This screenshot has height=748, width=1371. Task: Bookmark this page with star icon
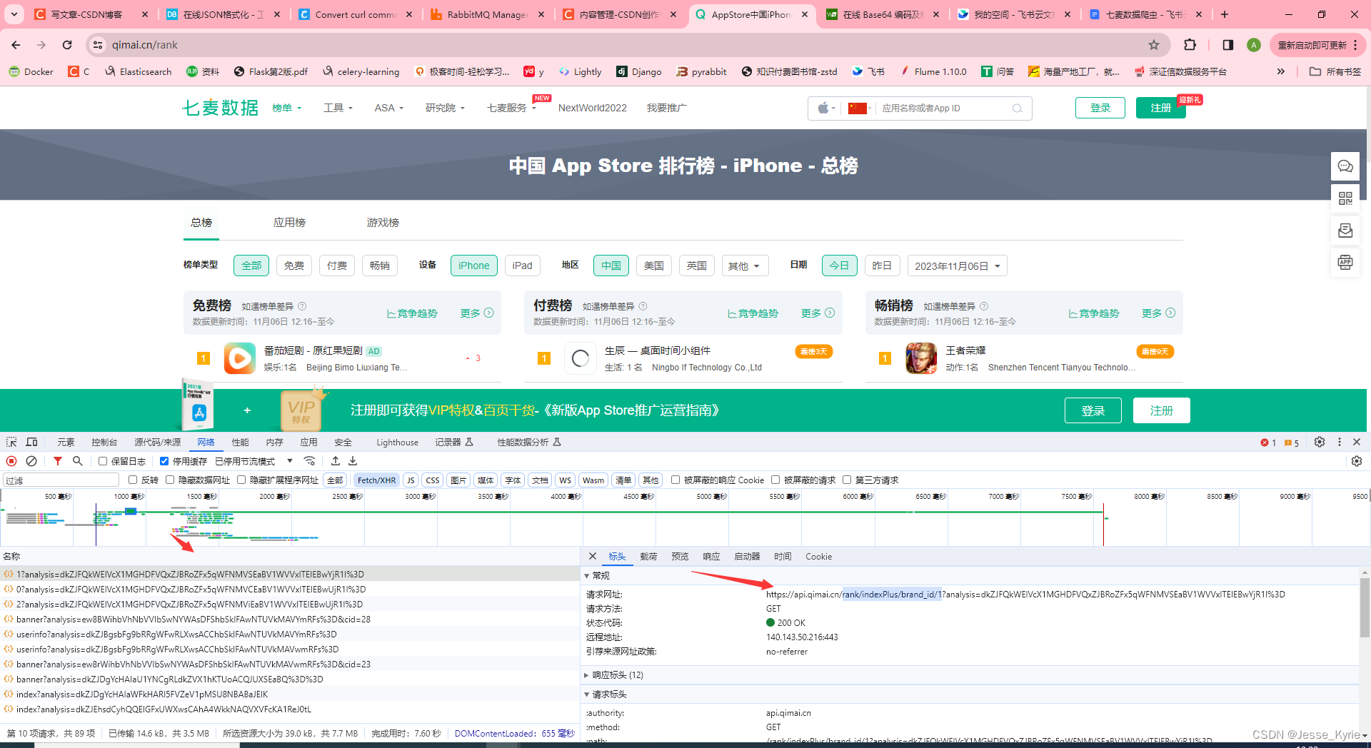[x=1154, y=45]
